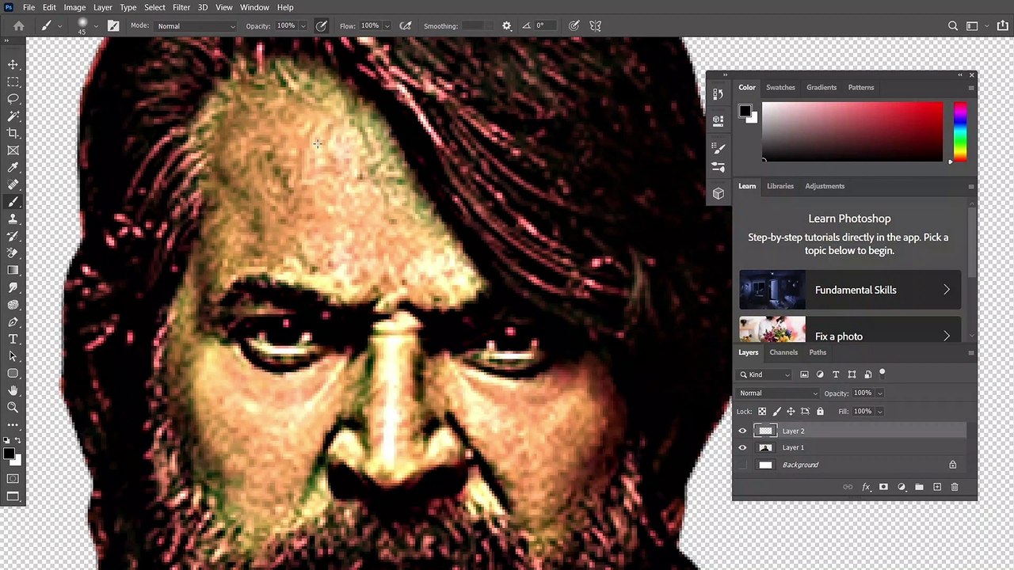Open layer Opacity dropdown arrow
Viewport: 1014px width, 570px height.
click(x=879, y=393)
